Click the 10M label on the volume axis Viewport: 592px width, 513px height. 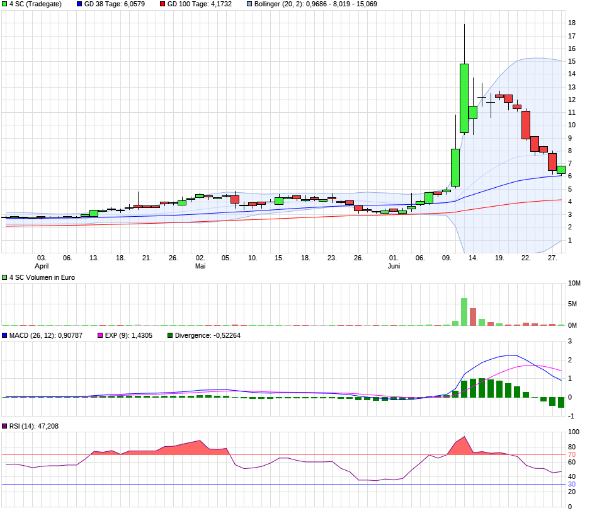pyautogui.click(x=573, y=283)
